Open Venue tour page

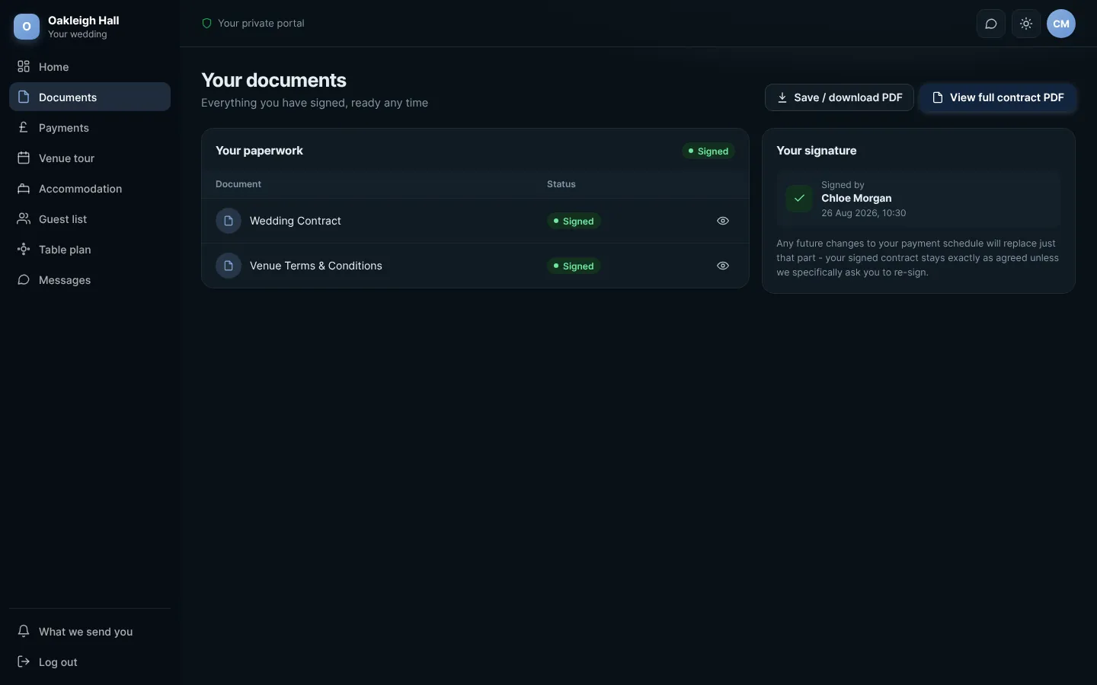click(90, 158)
